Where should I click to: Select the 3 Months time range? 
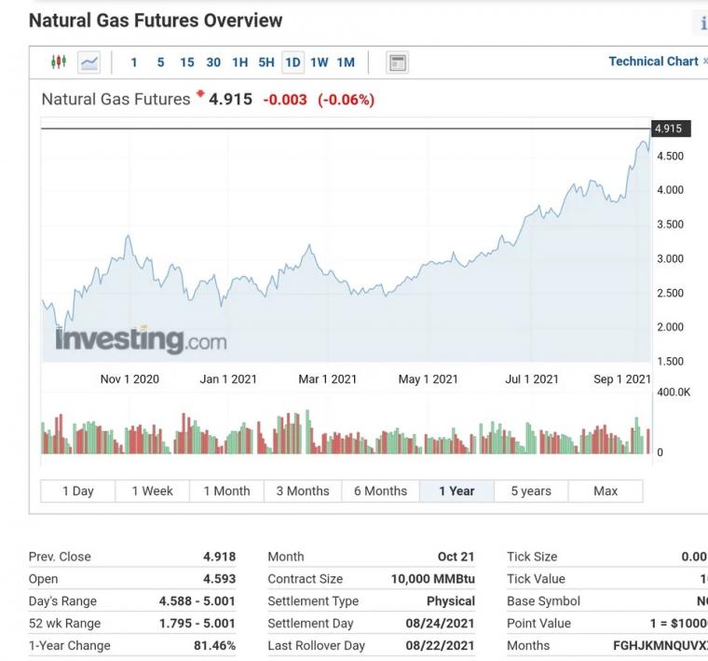303,490
